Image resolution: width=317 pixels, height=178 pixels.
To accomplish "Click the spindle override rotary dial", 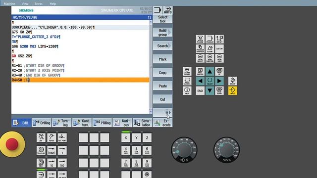I will click(x=184, y=150).
